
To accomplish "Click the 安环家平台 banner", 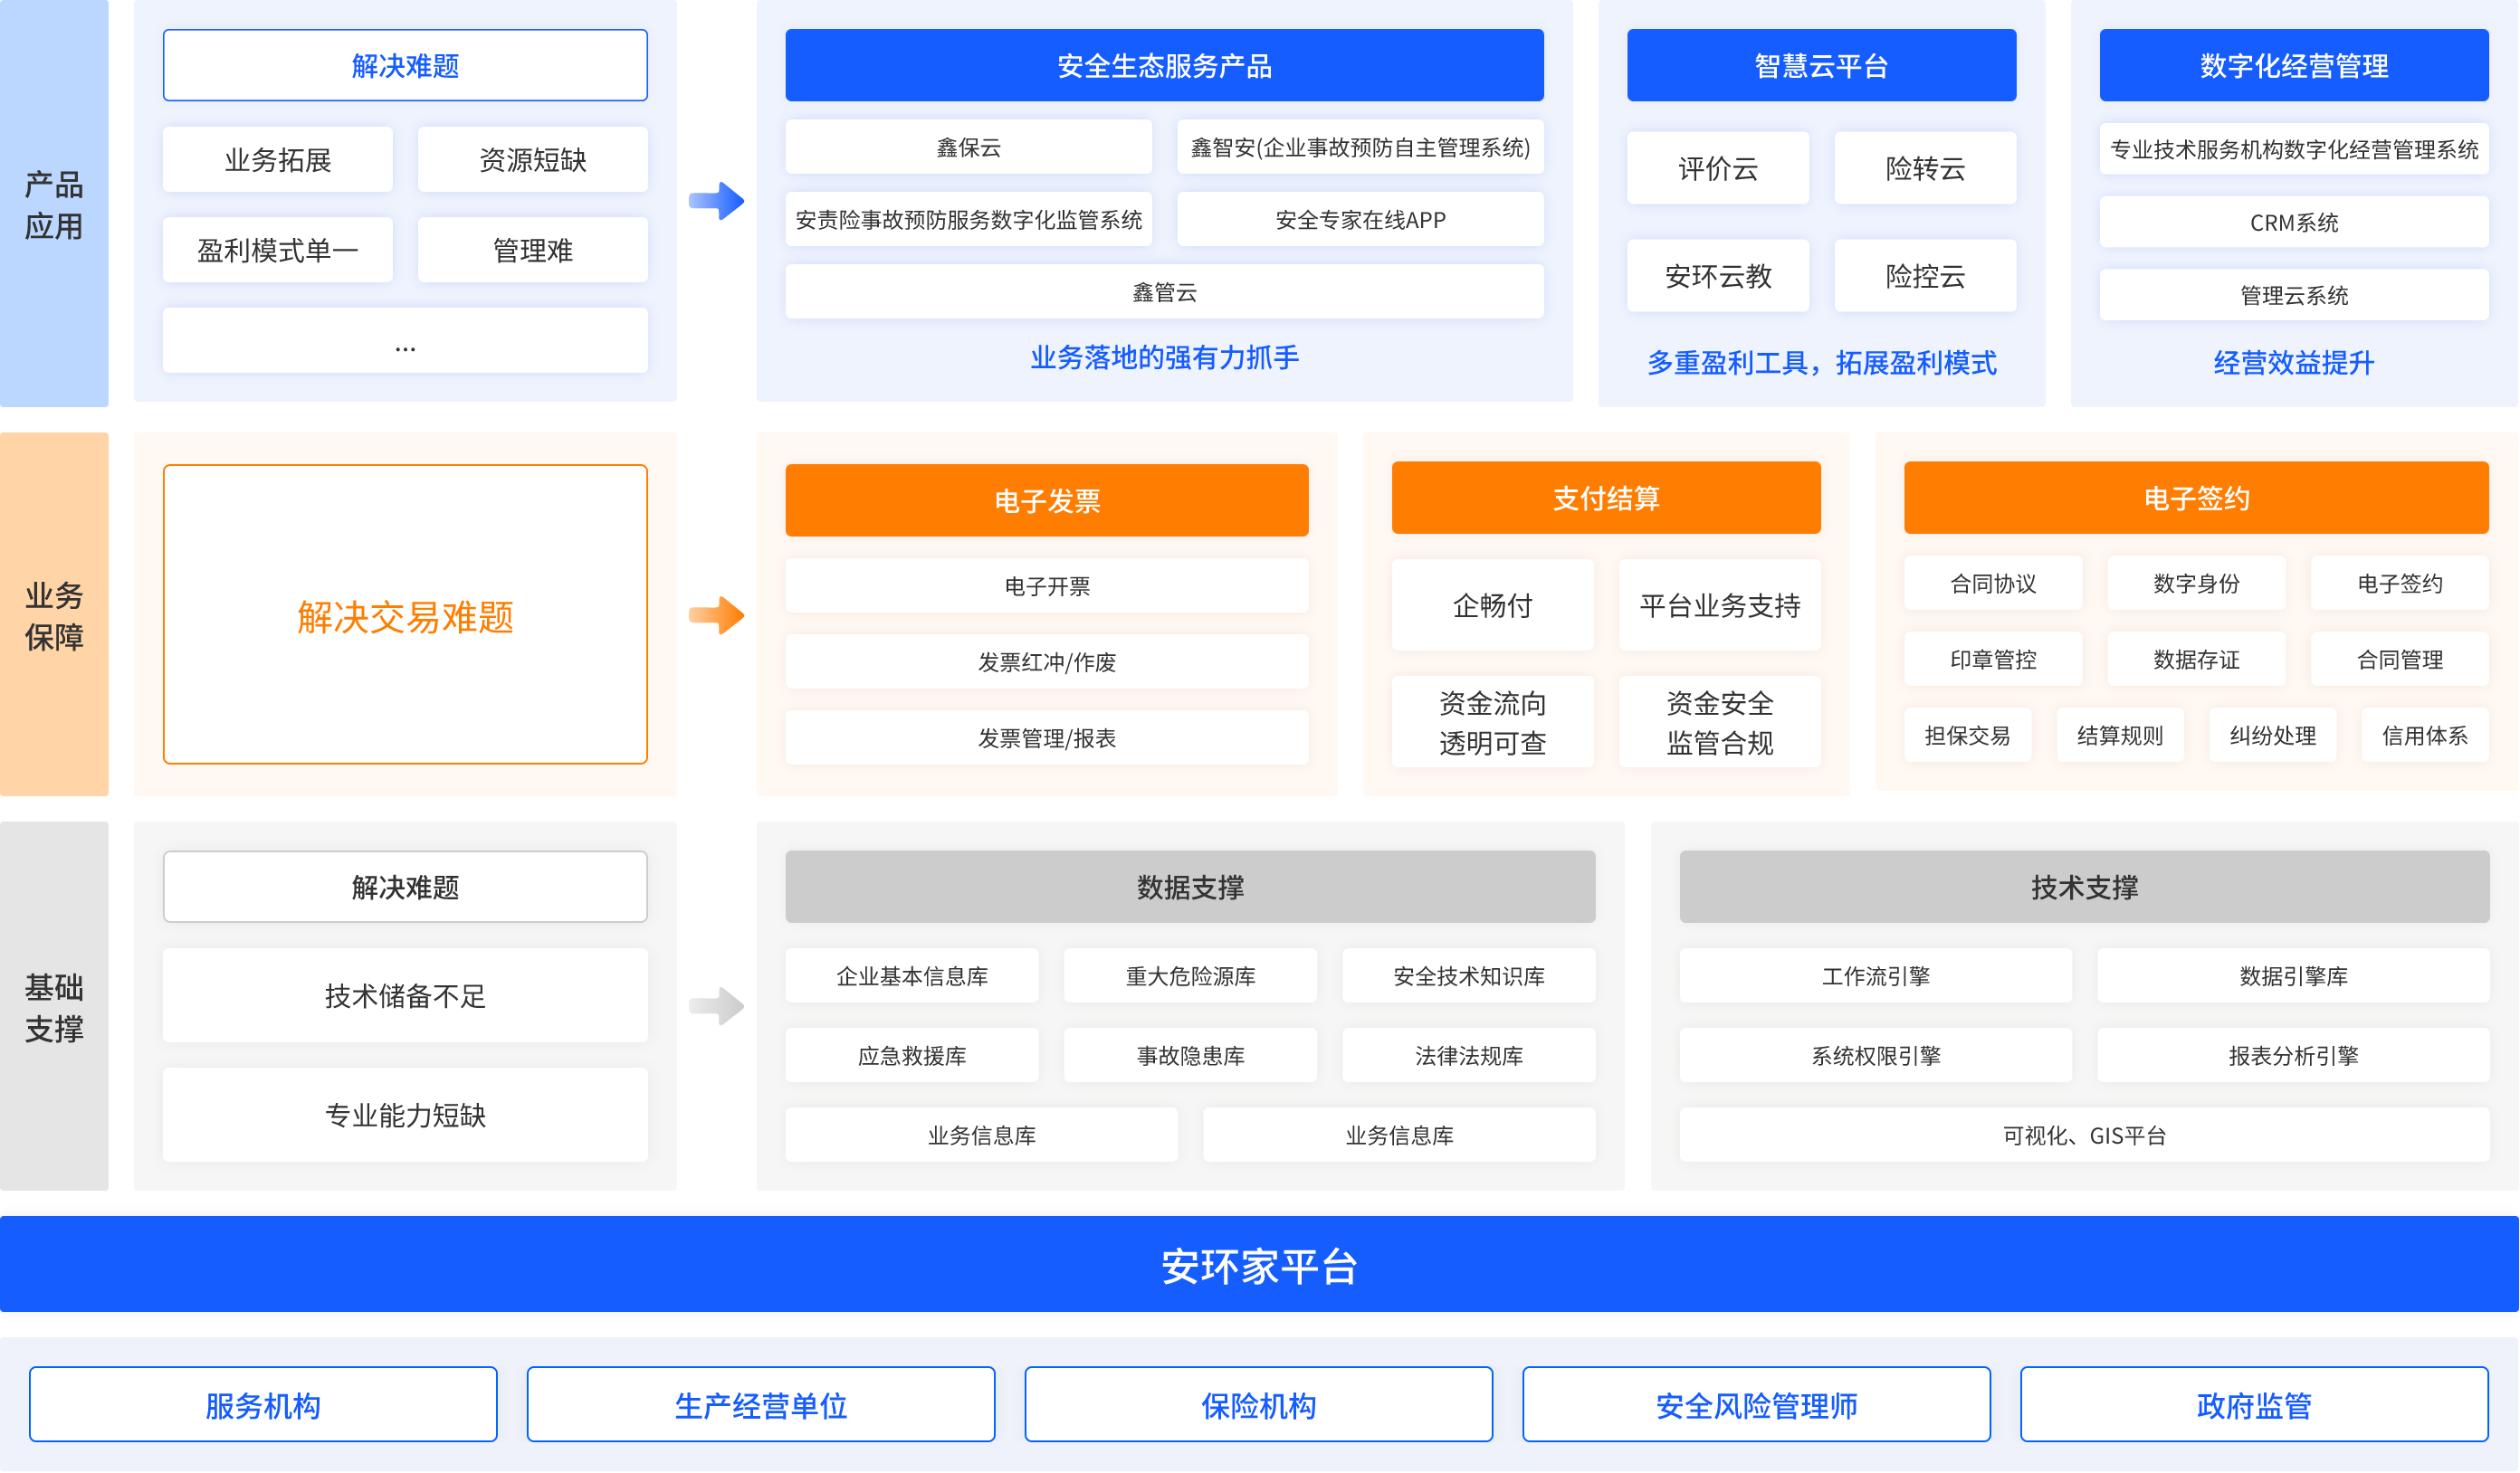I will (1259, 1264).
